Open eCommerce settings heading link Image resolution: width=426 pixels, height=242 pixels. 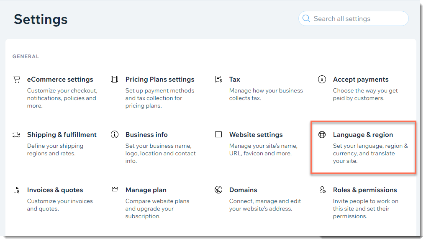point(60,80)
